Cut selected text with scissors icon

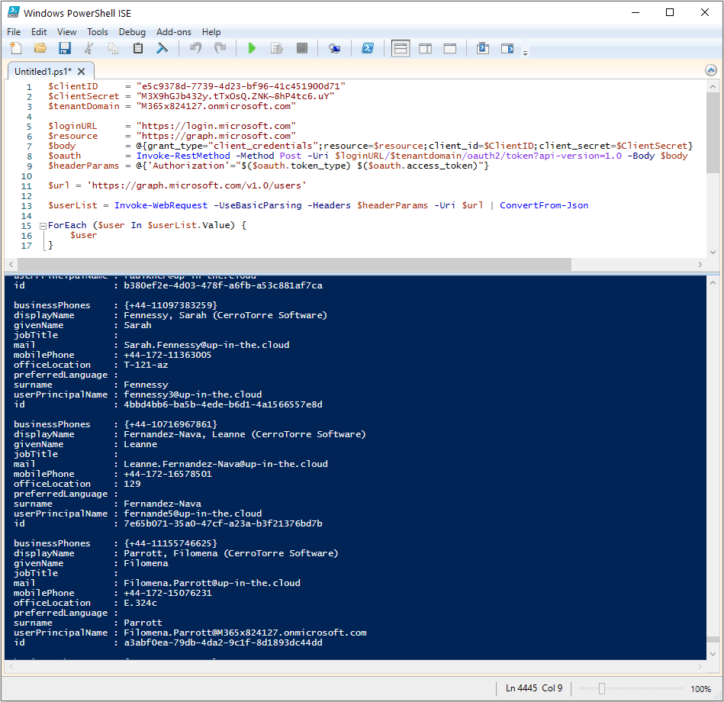point(89,47)
